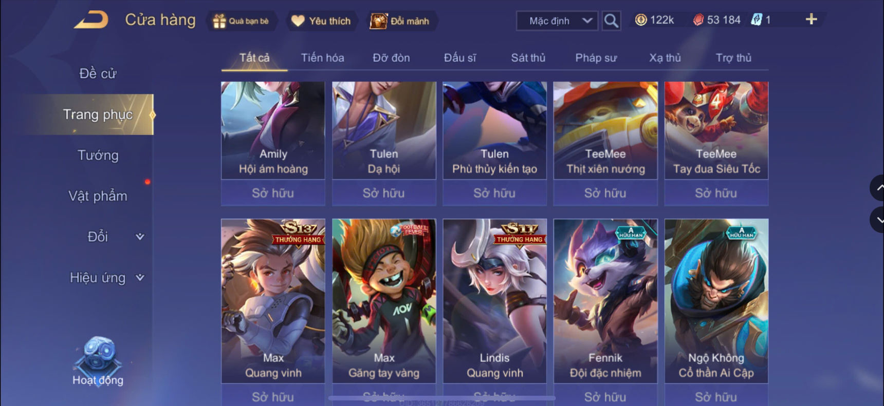Viewport: 884px width, 406px height.
Task: Click Sở hữu under TeeMee Thịt xiên nướng
Action: tap(605, 193)
